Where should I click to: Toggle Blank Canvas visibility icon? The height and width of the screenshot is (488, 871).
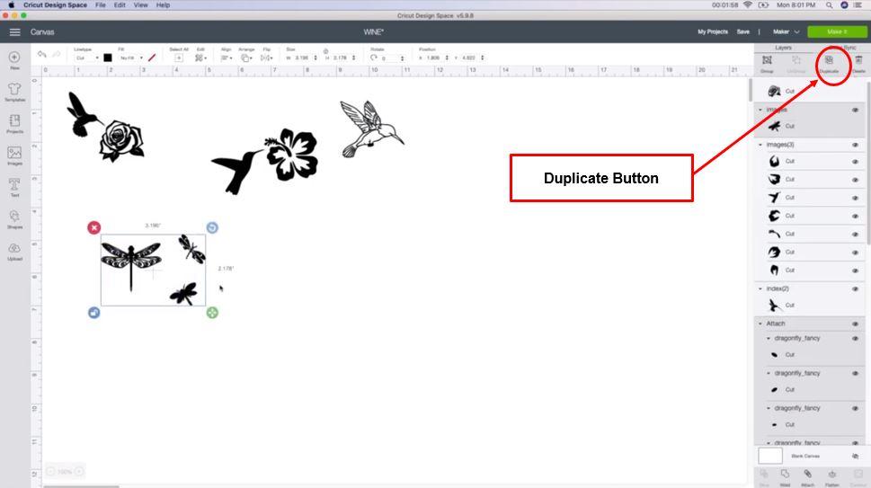pos(856,457)
